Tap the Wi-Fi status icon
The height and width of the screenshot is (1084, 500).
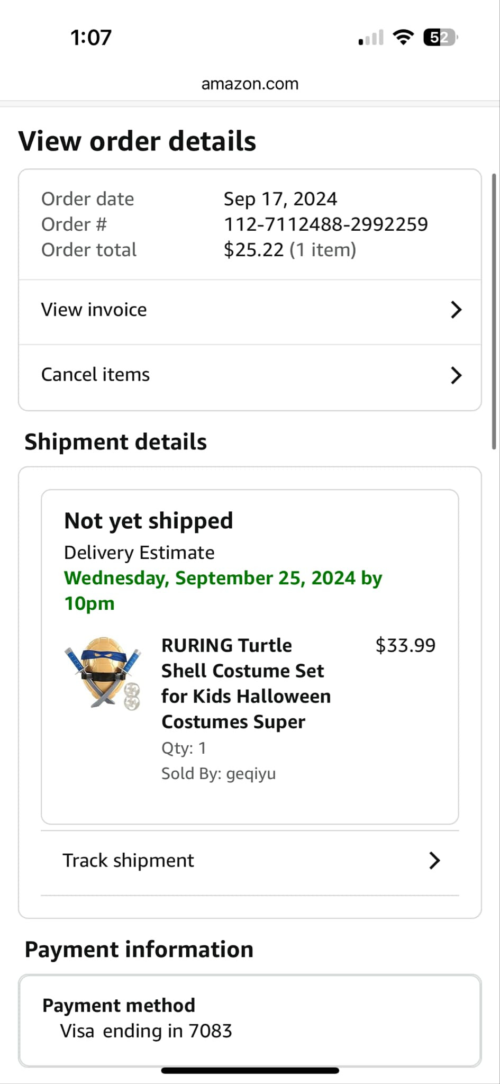403,38
